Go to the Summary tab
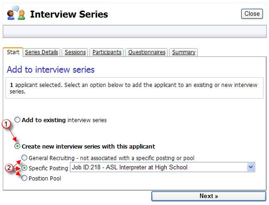 [183, 52]
